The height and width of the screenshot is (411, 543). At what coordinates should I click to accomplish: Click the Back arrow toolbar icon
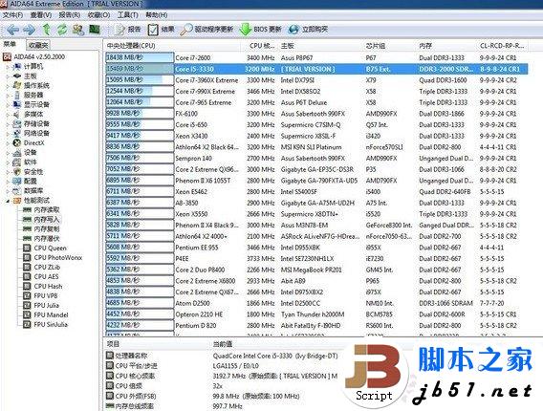[x=12, y=30]
